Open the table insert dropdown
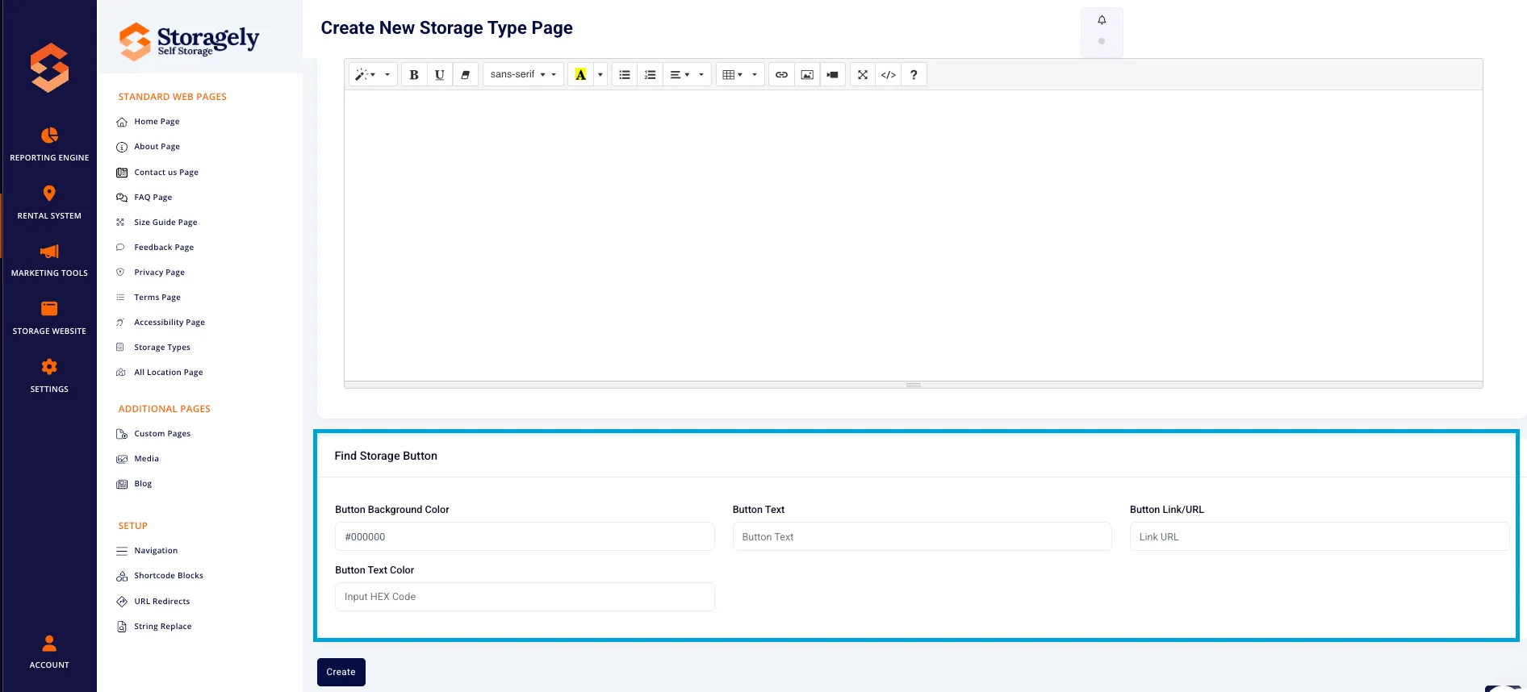 point(740,75)
